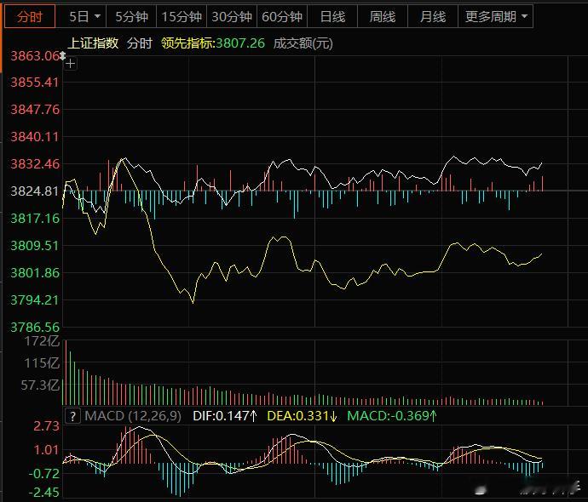Click the -2.45 MACD axis label
This screenshot has height=502, width=588.
coord(43,493)
